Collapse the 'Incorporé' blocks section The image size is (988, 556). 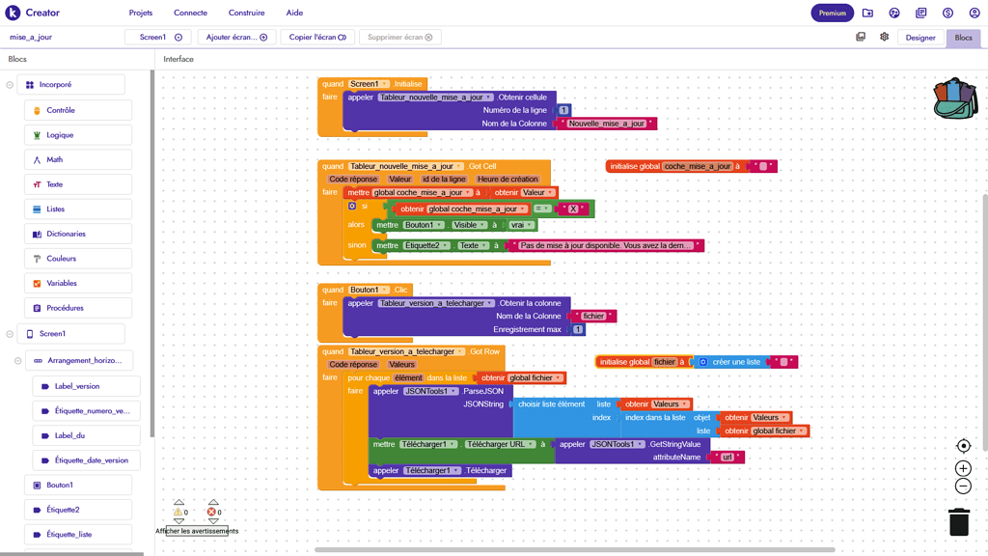12,84
